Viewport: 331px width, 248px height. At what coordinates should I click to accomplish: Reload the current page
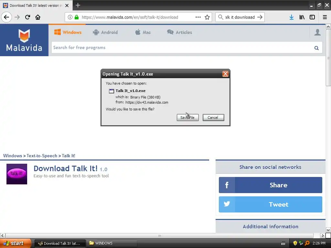click(x=27, y=17)
